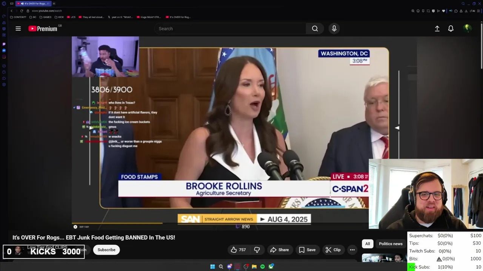Open 'It's OVER For Rog...' bookmark
The width and height of the screenshot is (483, 271).
178,17
